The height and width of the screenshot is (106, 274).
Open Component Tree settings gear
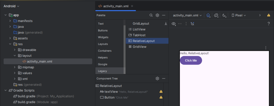coord(157,78)
